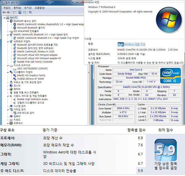Click the Code Name value 'Sandy Bridge'
The width and height of the screenshot is (185, 176).
point(125,74)
